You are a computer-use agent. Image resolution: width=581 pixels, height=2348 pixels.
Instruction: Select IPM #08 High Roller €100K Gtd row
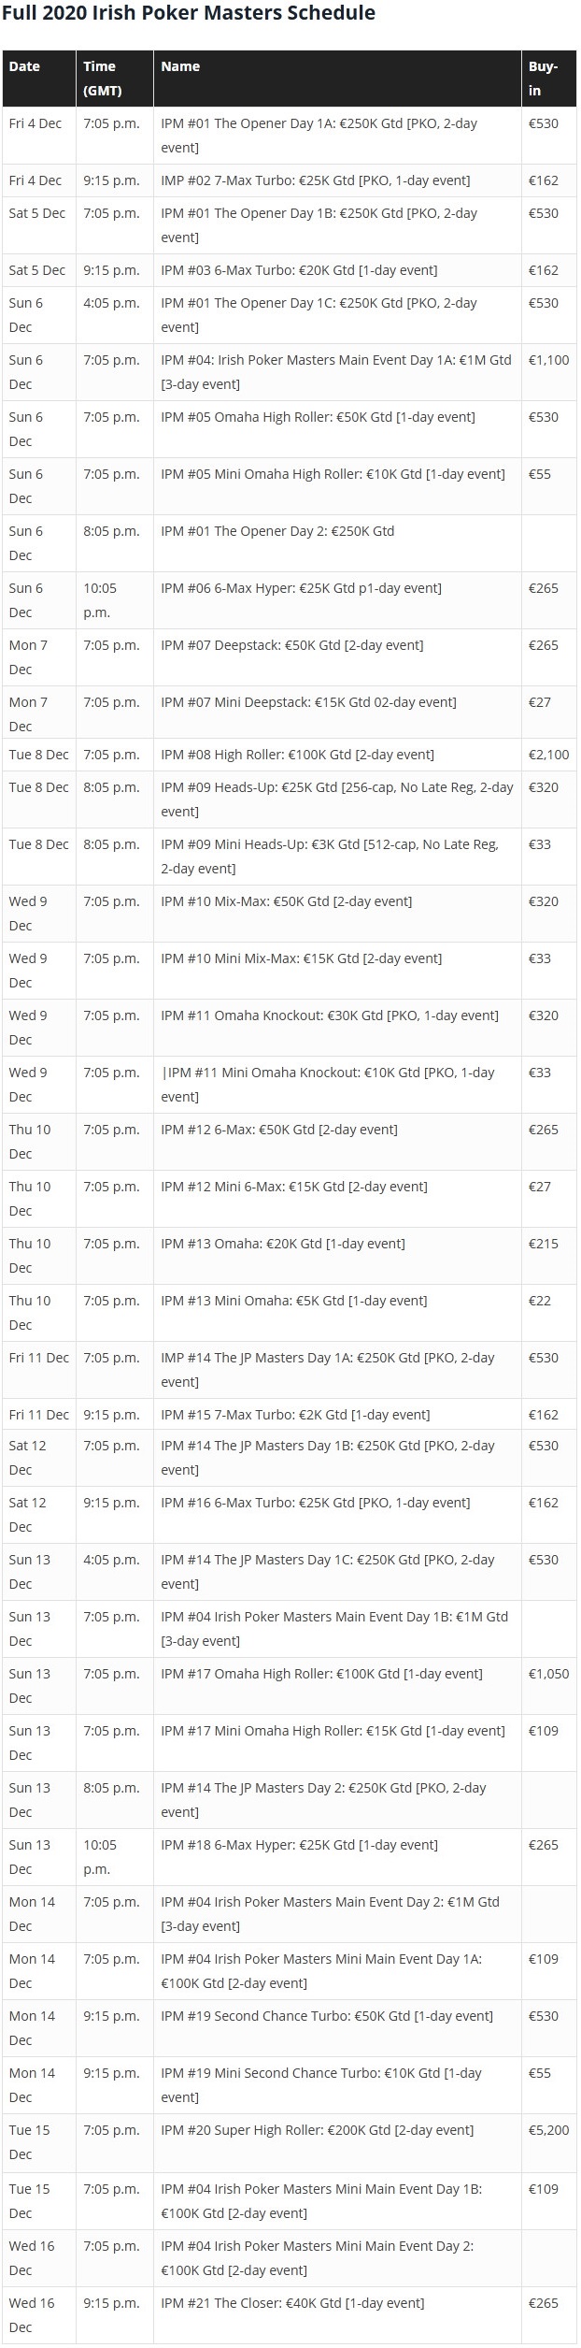click(x=290, y=756)
